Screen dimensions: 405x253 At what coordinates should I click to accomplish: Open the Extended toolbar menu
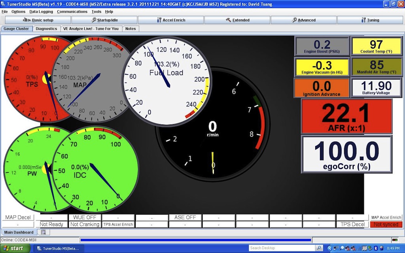(x=237, y=20)
